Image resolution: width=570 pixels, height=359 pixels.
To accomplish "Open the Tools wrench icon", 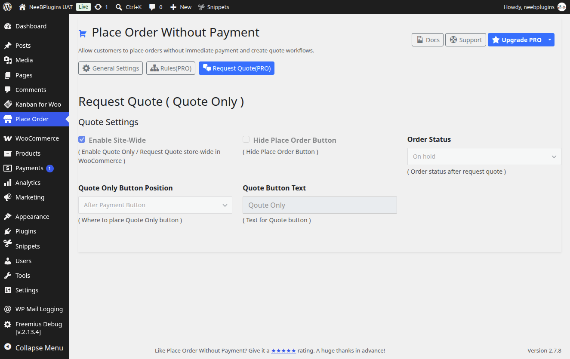I will pos(8,276).
